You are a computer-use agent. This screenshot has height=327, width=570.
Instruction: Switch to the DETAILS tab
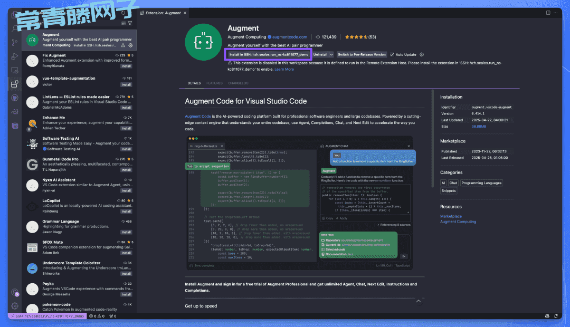point(194,83)
